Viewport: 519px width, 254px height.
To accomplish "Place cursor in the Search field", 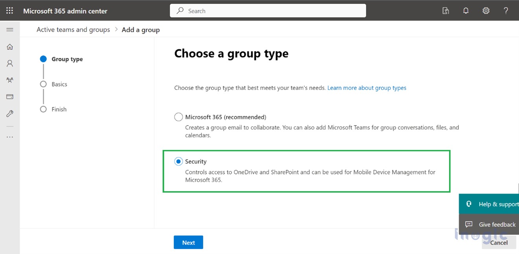I will (x=267, y=11).
